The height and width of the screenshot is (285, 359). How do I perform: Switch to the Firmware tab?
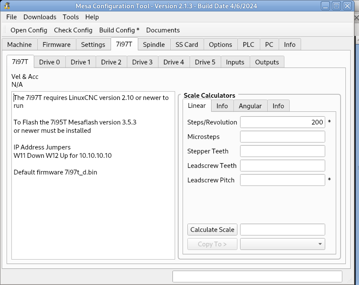[x=57, y=44]
